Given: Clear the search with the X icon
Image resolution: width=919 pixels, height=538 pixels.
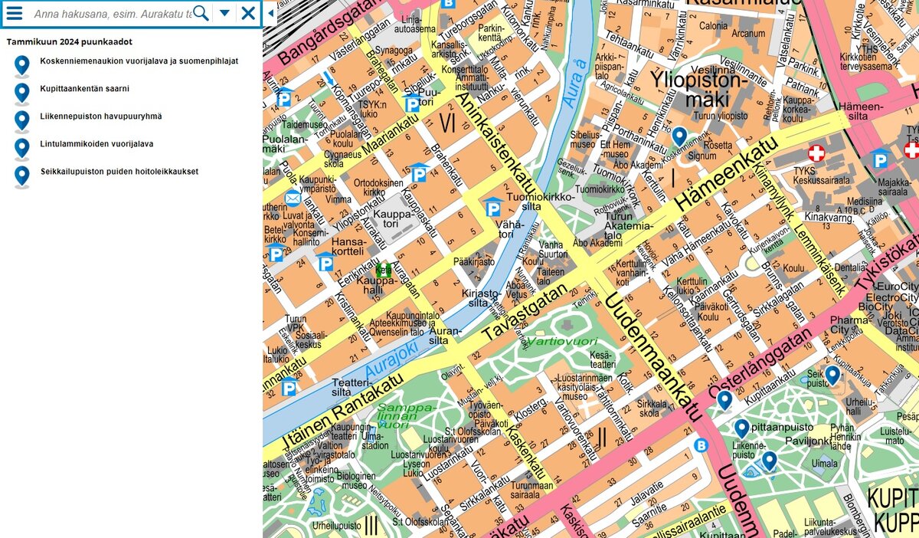Looking at the screenshot, I should pos(248,13).
